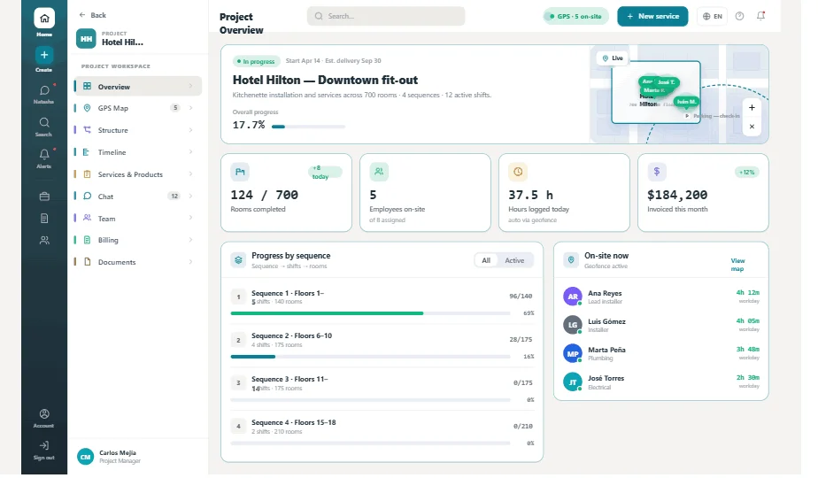Click the In progress status badge
This screenshot has height=478, width=818.
(256, 61)
